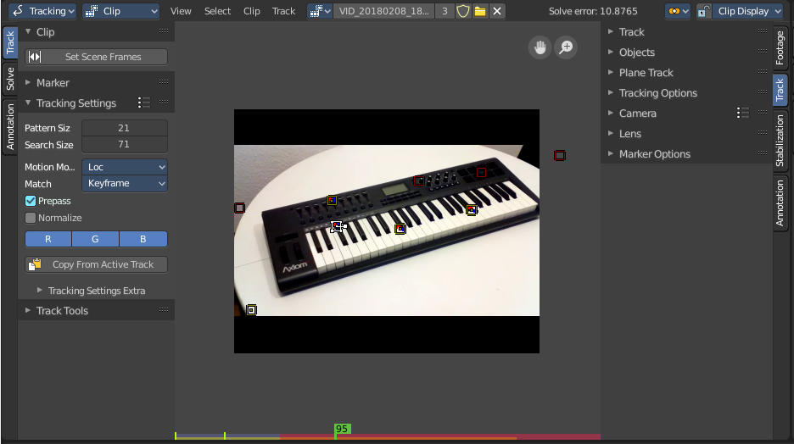Select the marker on the right keys
Viewport: 794px width, 444px height.
(472, 210)
